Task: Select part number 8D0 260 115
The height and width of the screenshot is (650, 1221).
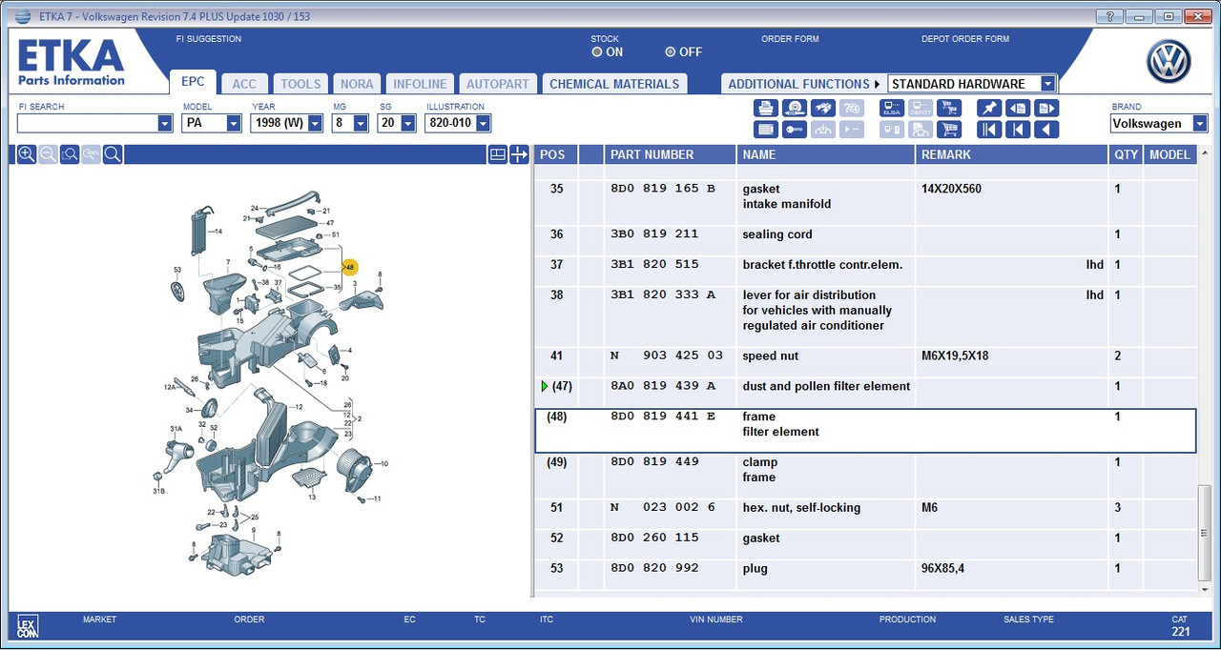Action: pyautogui.click(x=655, y=538)
